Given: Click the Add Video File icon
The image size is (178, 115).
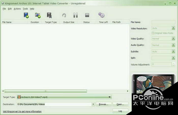Looking at the screenshot, I should [x=26, y=15].
